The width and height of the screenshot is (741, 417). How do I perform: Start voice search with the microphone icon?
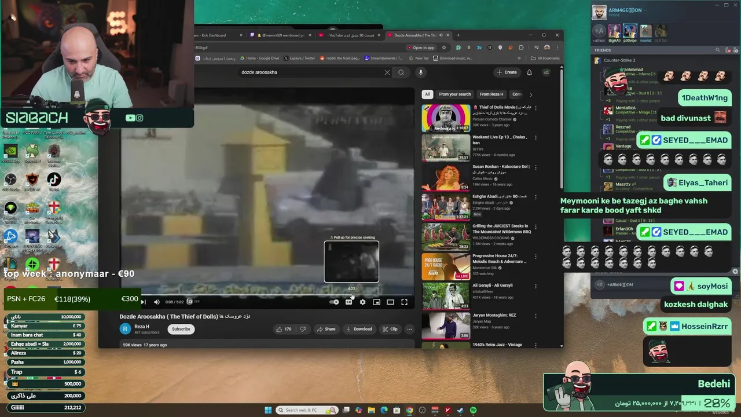(420, 72)
